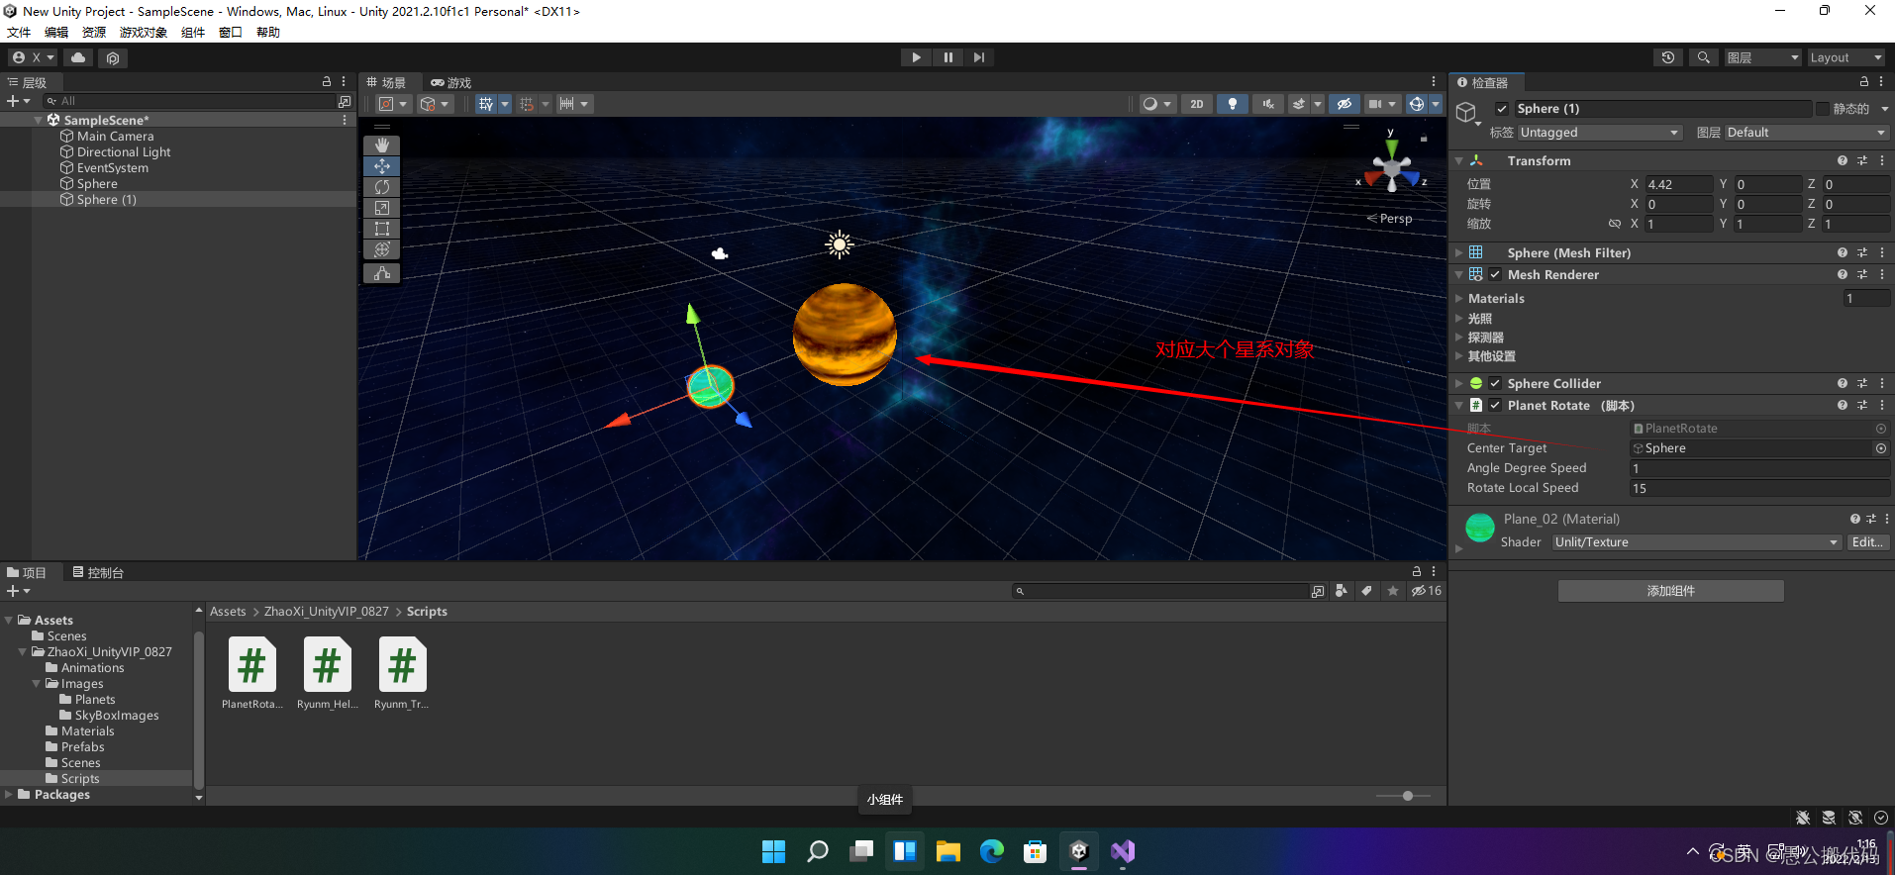Screen dimensions: 1895x875
Task: Adjust the project icon size slider
Action: click(x=1407, y=796)
